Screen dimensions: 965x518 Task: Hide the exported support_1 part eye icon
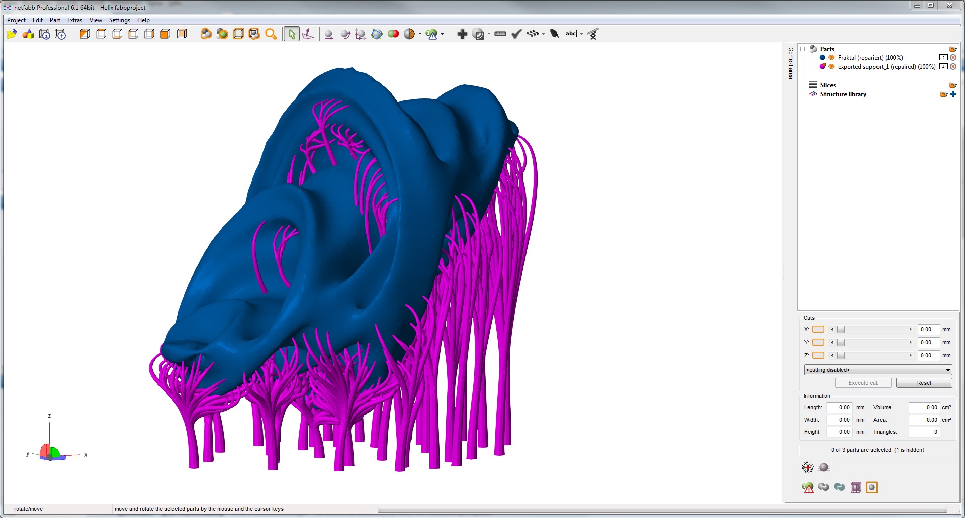coord(831,67)
